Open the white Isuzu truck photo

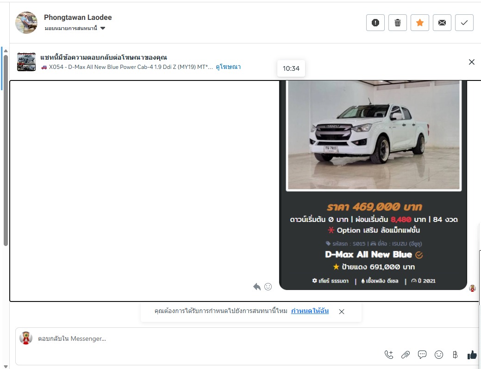pyautogui.click(x=374, y=135)
